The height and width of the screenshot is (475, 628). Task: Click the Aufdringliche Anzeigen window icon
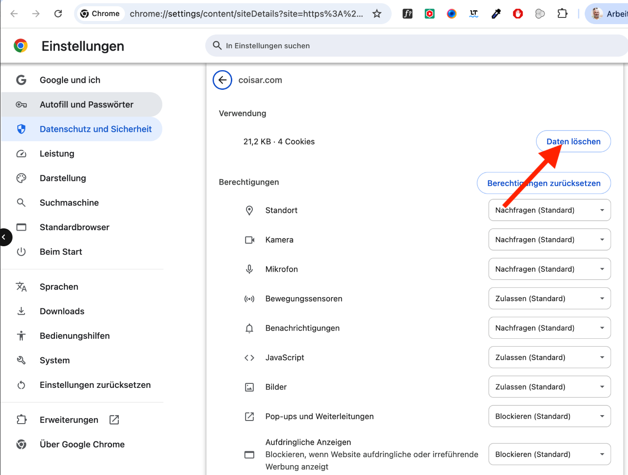[249, 455]
